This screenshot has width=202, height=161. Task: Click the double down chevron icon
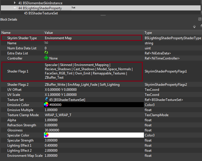click(194, 27)
